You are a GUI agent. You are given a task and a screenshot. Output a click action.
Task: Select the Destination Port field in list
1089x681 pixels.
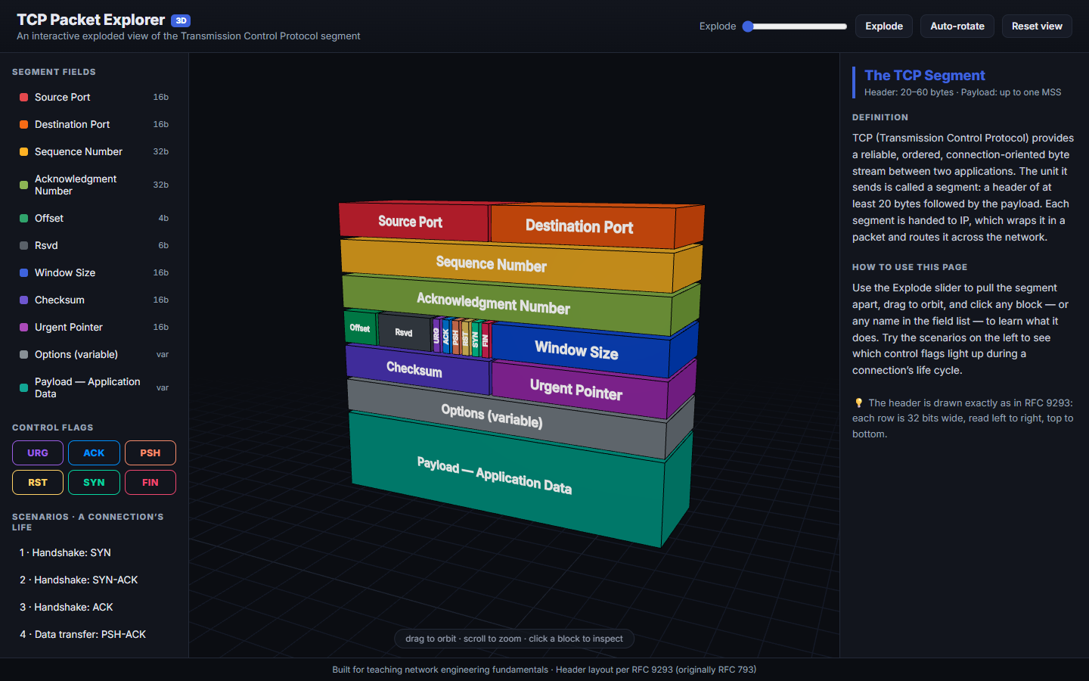tap(94, 124)
